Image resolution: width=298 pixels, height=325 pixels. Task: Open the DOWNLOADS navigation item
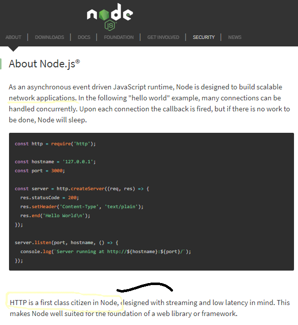[x=49, y=37]
